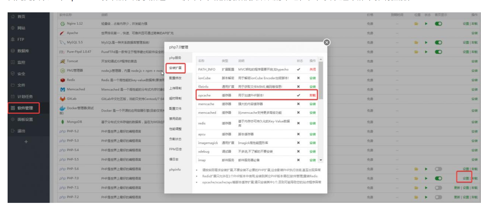This screenshot has width=481, height=207.
Task: Open the PHP-5.6 folder location icon
Action: pos(416,169)
